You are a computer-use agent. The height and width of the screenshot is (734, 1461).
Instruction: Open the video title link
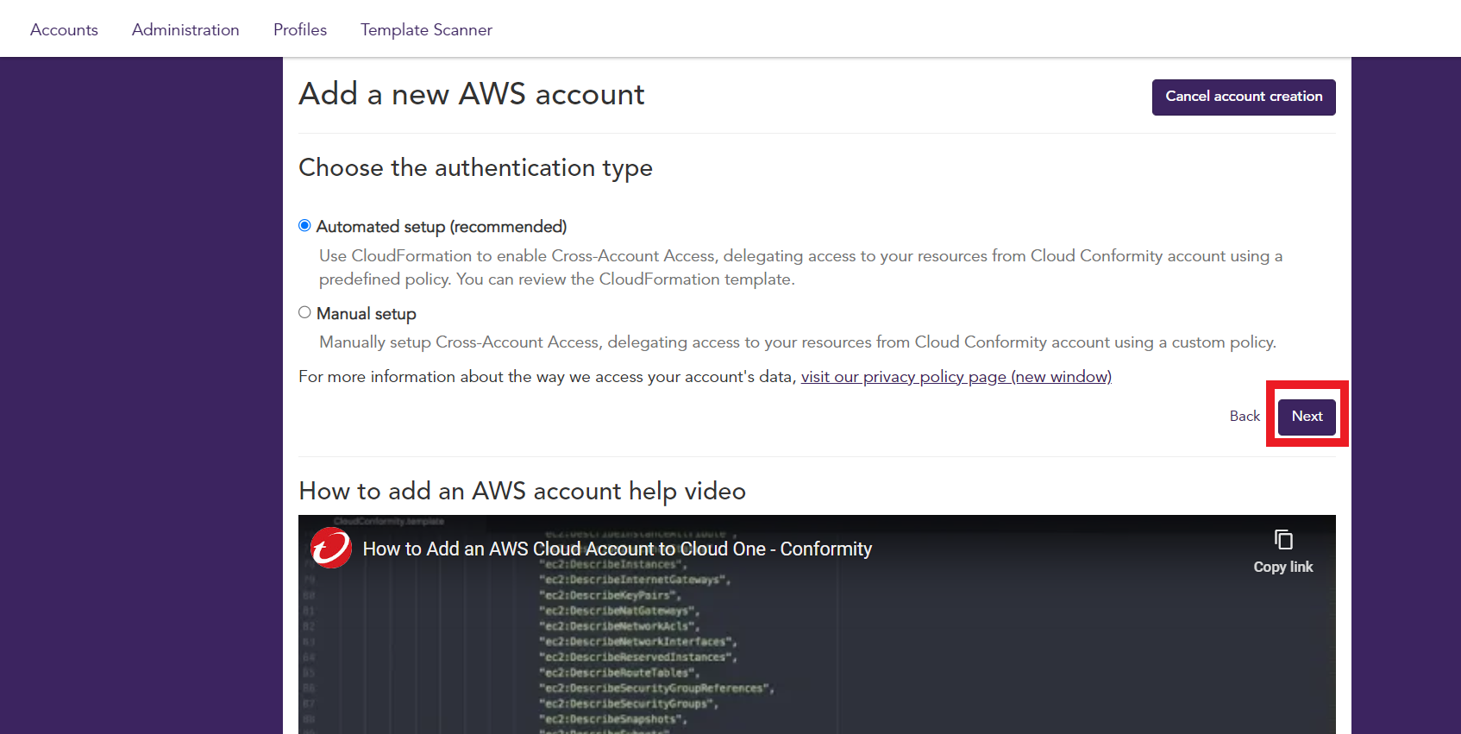pyautogui.click(x=618, y=549)
